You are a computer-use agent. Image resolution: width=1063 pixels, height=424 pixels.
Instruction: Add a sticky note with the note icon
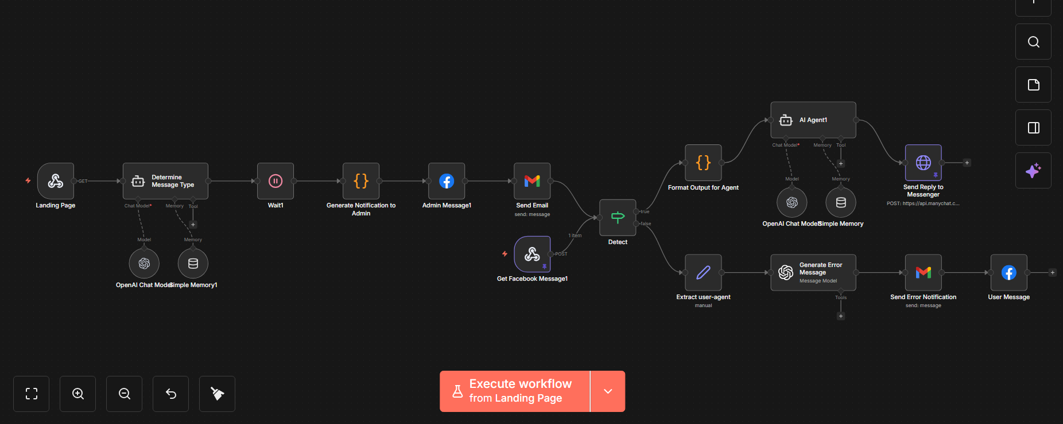tap(1033, 85)
